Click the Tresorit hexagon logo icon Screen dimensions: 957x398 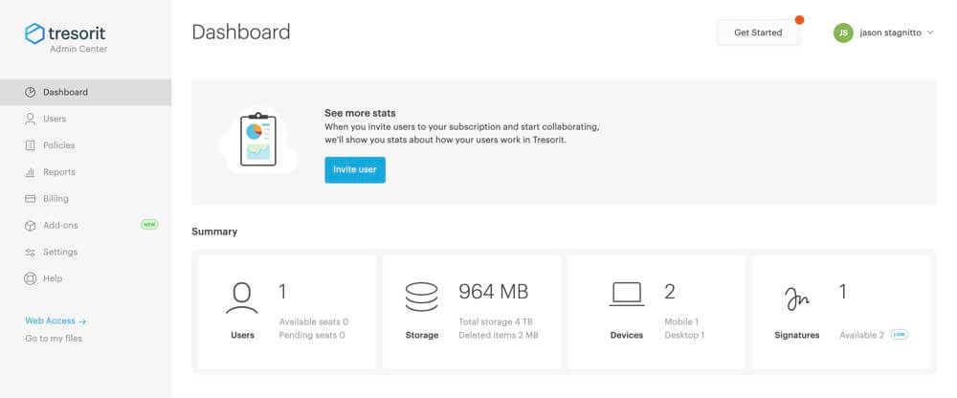pyautogui.click(x=34, y=33)
